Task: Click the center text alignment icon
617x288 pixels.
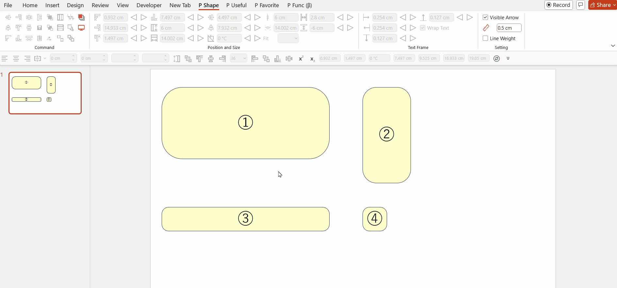Action: tap(16, 58)
